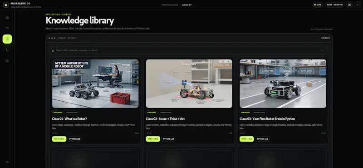Click green dot in Library panel header
Viewport: 363px width, 168px height.
point(54,38)
